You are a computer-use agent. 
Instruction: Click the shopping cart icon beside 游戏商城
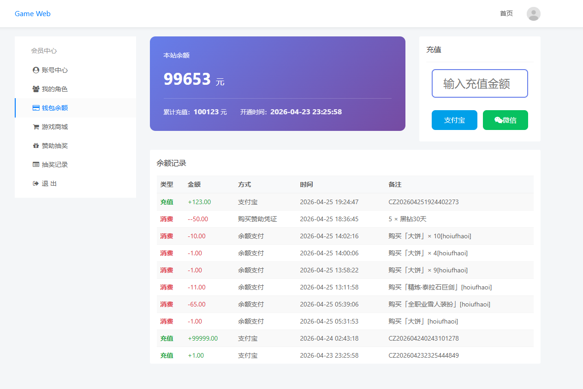pos(36,127)
